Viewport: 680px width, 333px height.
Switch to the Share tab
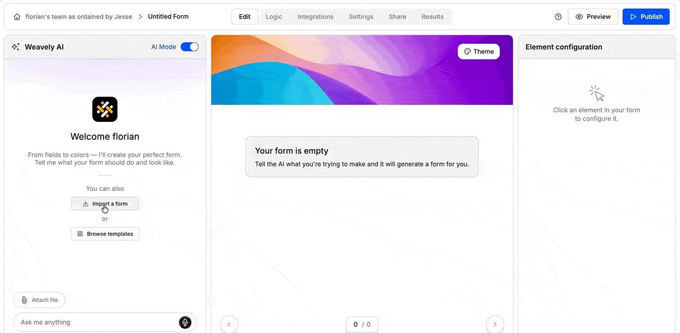pyautogui.click(x=397, y=16)
